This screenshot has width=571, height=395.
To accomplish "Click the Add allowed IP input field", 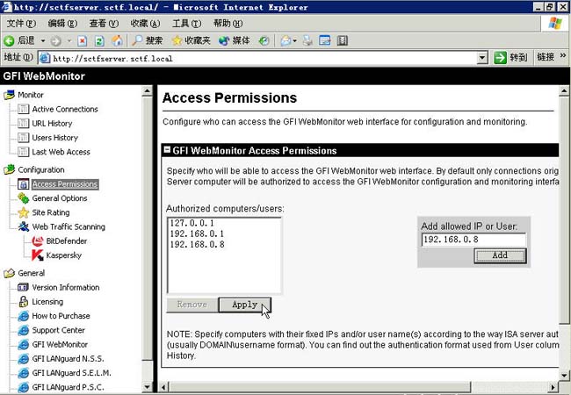I will 473,240.
